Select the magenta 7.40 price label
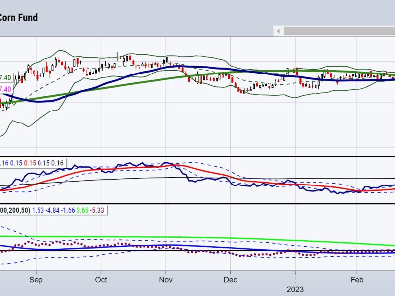The height and width of the screenshot is (296, 395). click(5, 89)
